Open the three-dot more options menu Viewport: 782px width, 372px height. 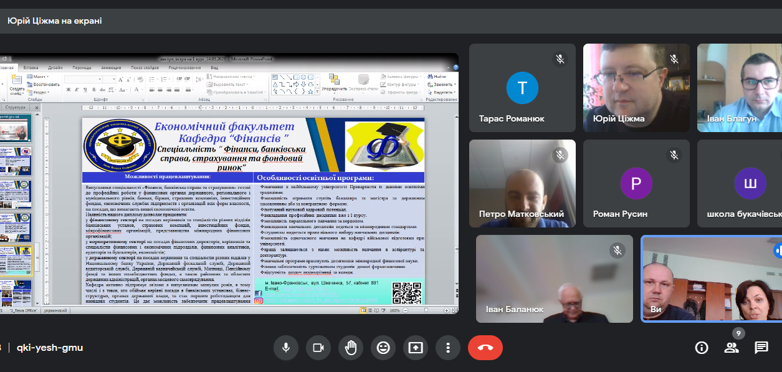click(x=447, y=348)
